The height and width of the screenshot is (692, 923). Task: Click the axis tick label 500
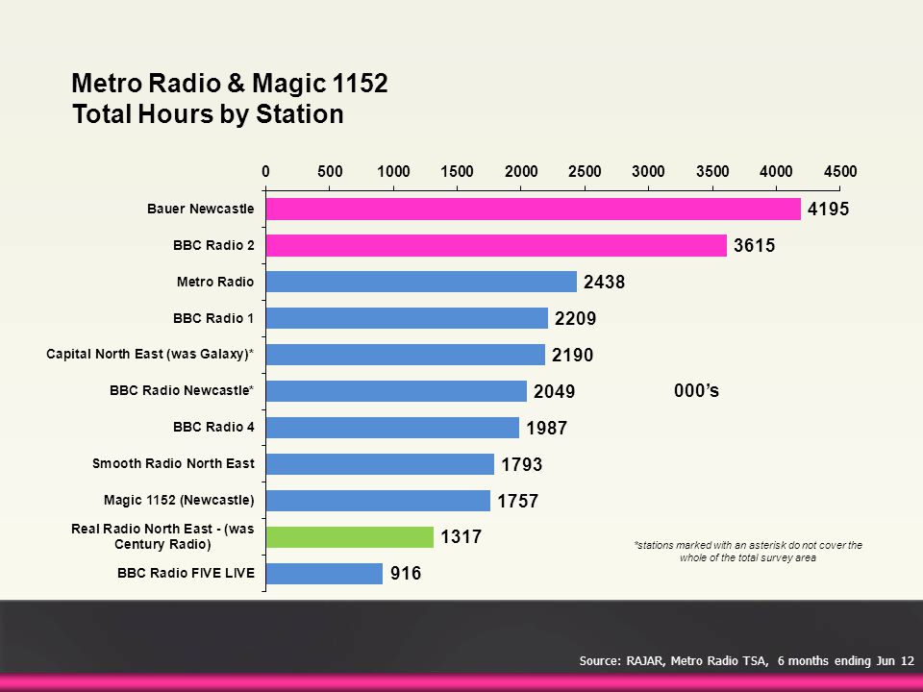click(x=330, y=172)
